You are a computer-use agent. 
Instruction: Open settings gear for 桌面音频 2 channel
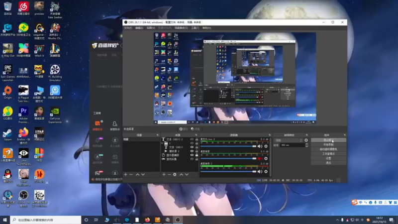[x=266, y=171]
